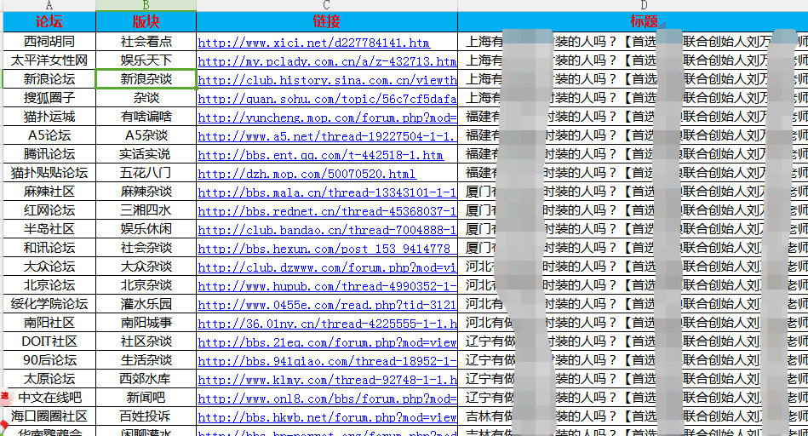Select the 太原论坛 cell

49,379
